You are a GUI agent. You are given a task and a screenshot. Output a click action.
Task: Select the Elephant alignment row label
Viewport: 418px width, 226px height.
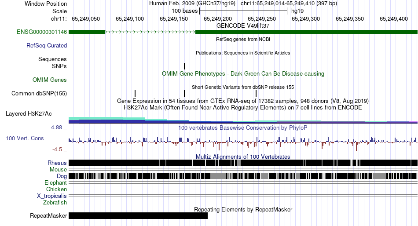click(x=56, y=183)
